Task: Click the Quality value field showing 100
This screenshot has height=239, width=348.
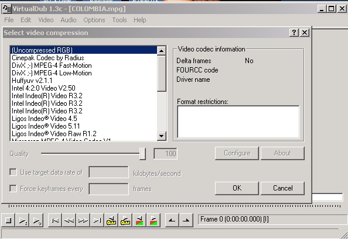Action: point(166,153)
